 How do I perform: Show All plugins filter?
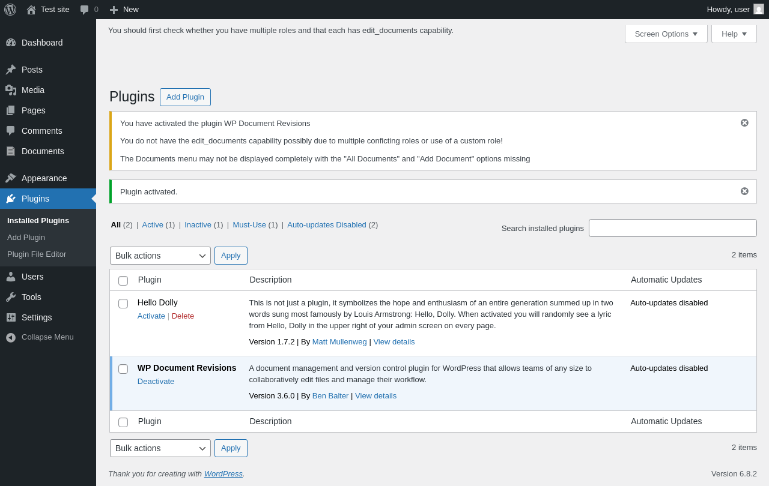point(116,225)
